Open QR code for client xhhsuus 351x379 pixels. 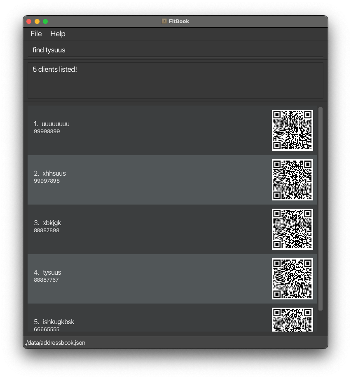pos(292,180)
